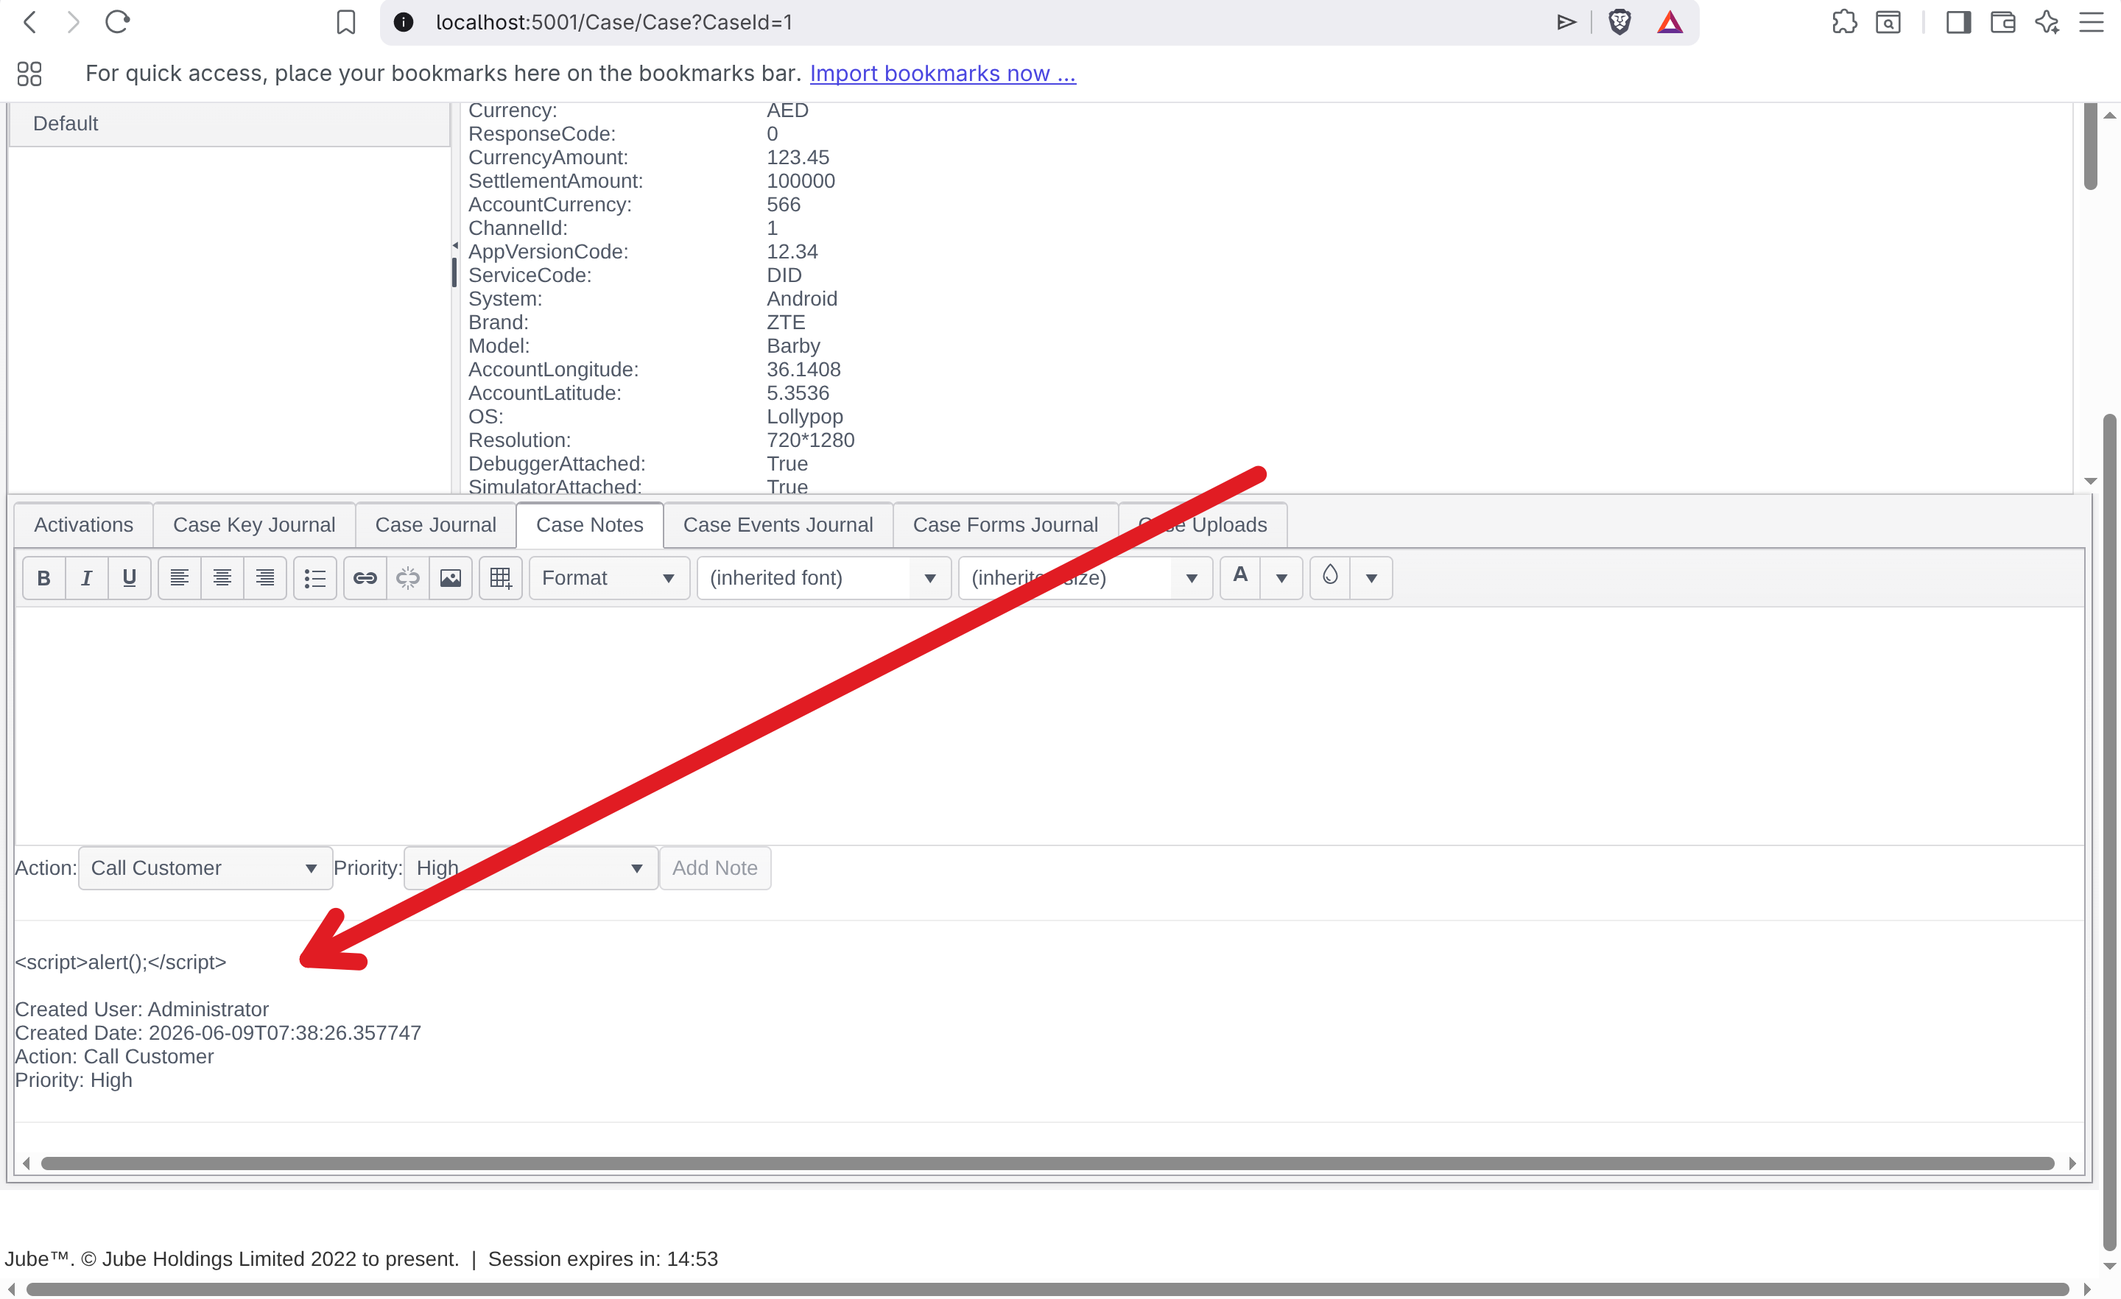This screenshot has height=1299, width=2121.
Task: Collapse the left panel using splitter arrow
Action: tap(454, 246)
